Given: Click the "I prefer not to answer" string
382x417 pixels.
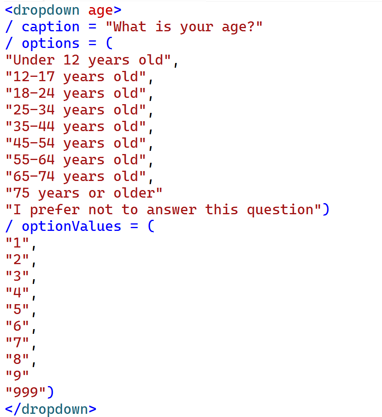Looking at the screenshot, I should pos(163,210).
